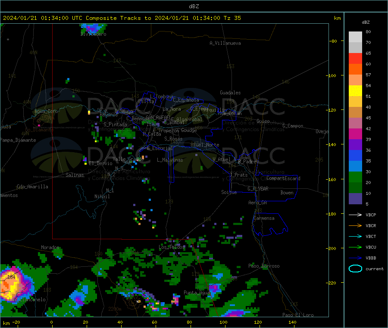Click the Pampa_Diamante map label
The image size is (388, 328).
[18, 140]
